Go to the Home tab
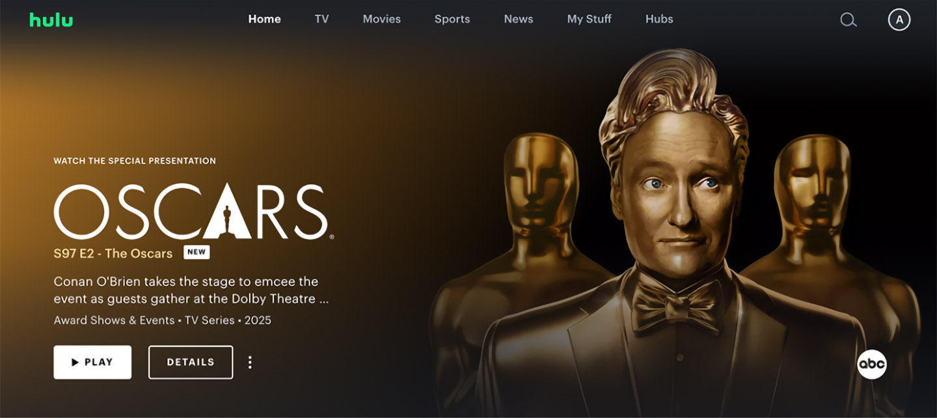937x418 pixels. [264, 19]
